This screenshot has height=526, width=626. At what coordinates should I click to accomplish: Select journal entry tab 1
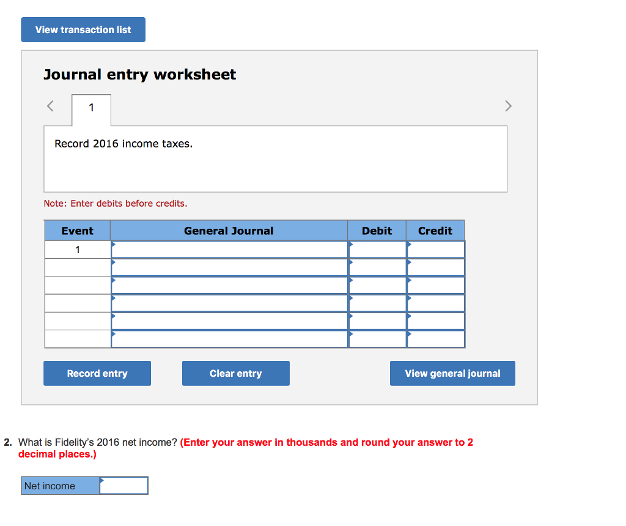[92, 110]
